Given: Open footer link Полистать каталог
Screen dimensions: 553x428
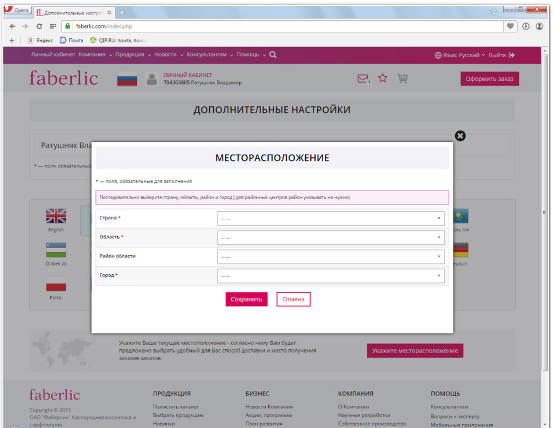Looking at the screenshot, I should click(176, 407).
